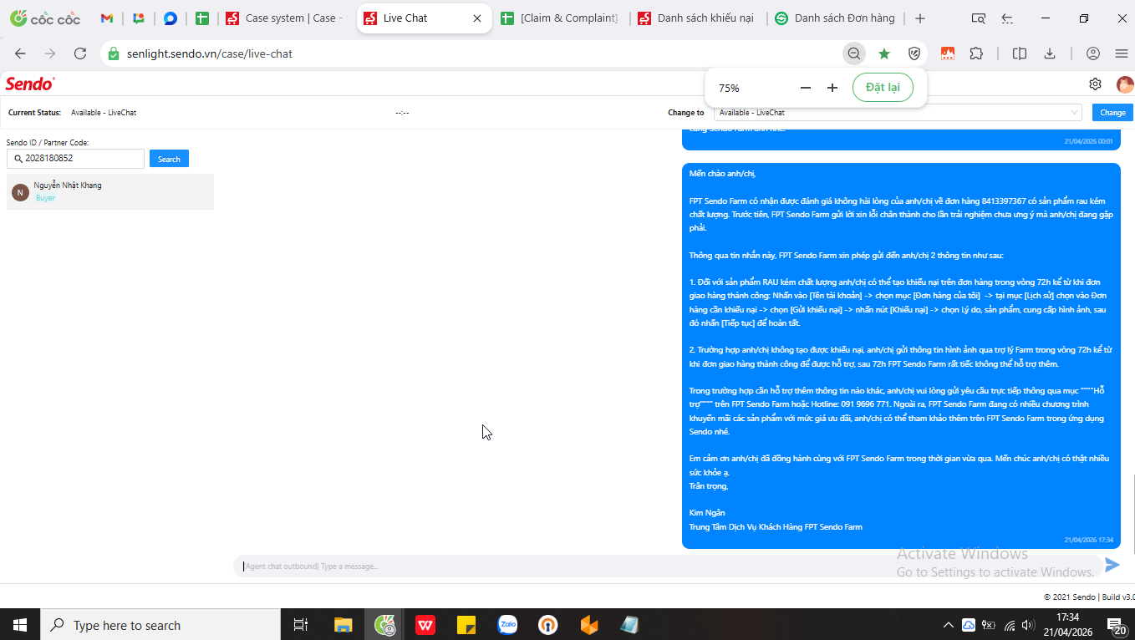Open the taskbar clock and date

[x=1067, y=625]
